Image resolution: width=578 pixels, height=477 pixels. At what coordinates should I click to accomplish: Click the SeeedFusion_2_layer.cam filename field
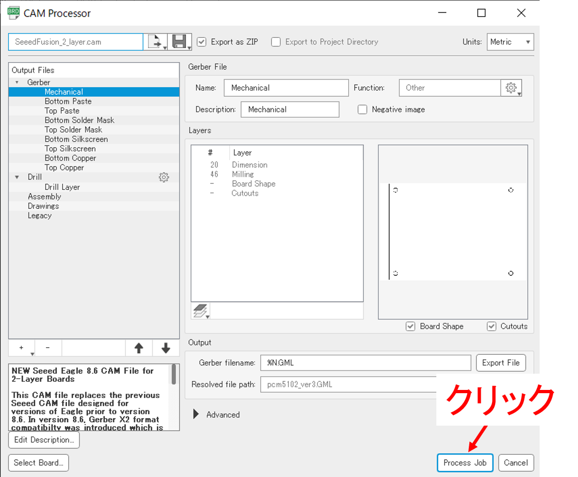coord(76,42)
